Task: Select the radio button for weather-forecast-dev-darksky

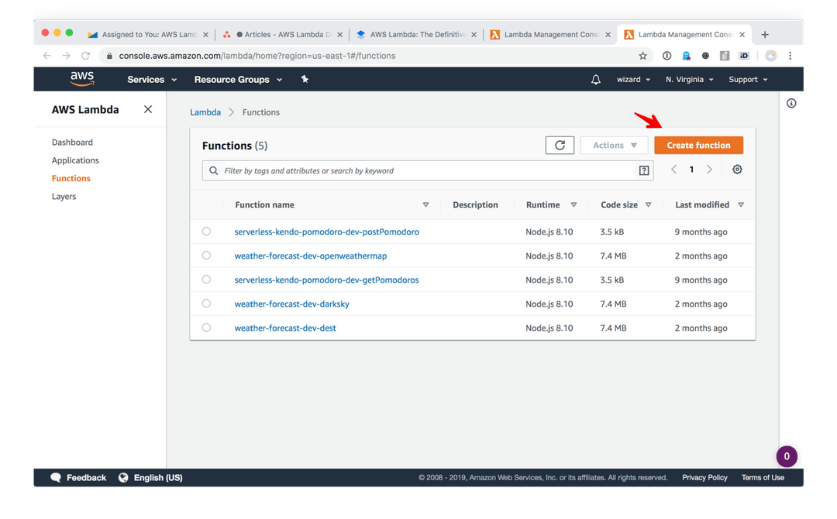Action: pos(205,304)
